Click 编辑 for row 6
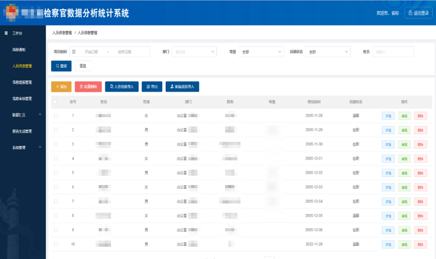This screenshot has height=259, width=436. (405, 187)
